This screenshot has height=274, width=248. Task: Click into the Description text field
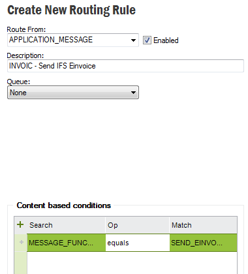click(x=125, y=66)
